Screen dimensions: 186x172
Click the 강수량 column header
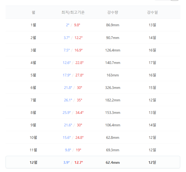113,12
